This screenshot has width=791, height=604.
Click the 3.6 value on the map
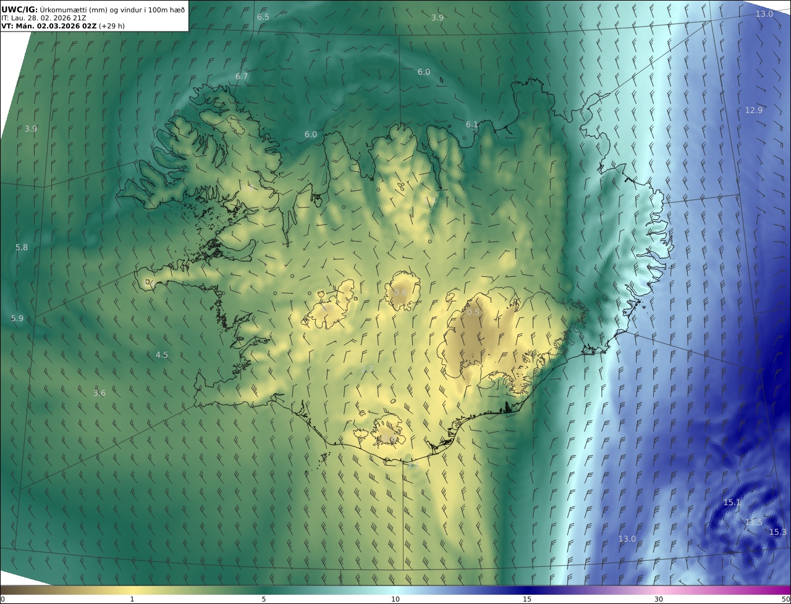coord(99,393)
